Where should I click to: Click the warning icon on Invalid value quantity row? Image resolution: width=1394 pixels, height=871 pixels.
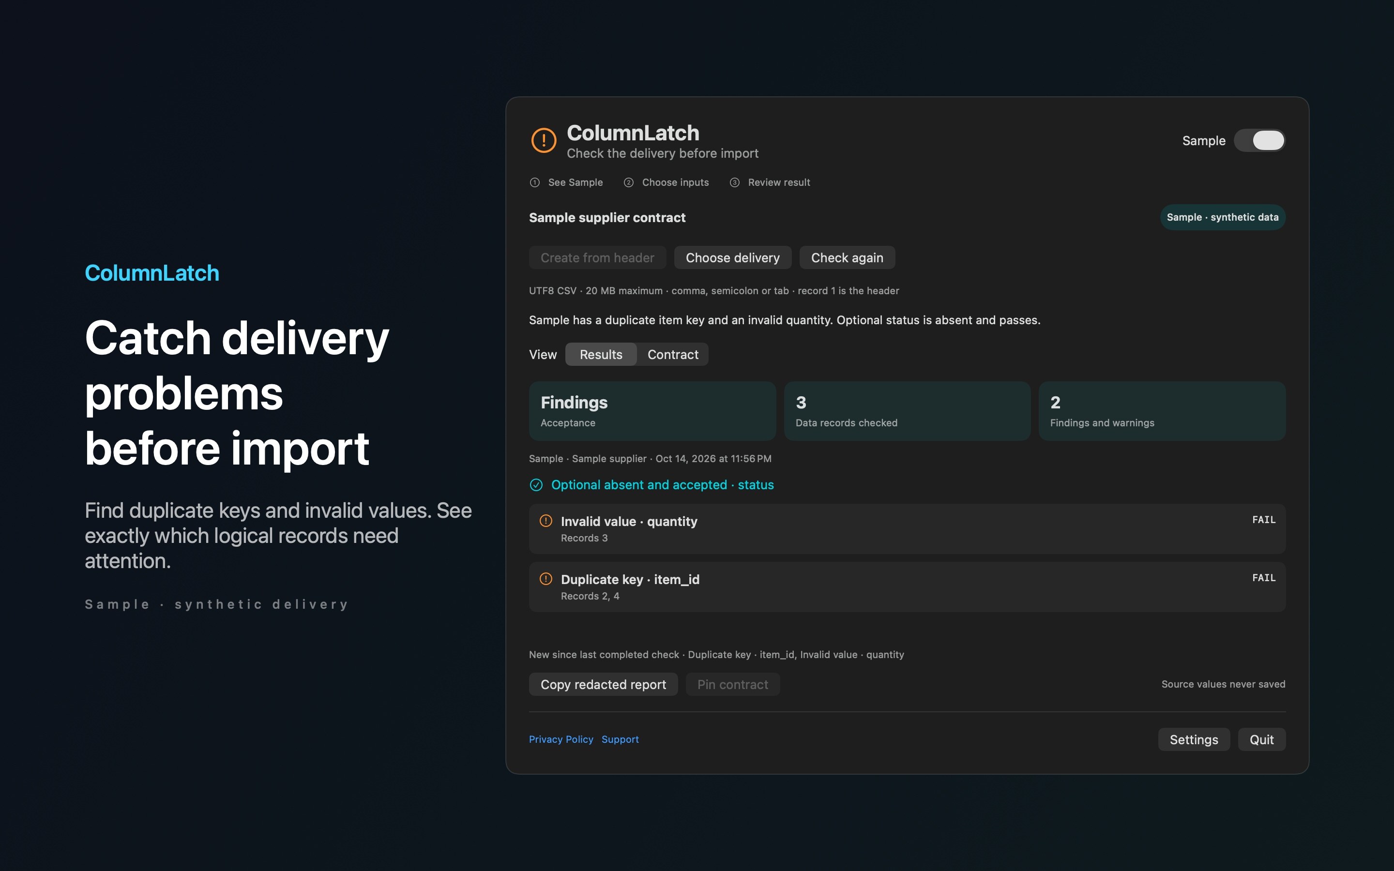pos(545,521)
